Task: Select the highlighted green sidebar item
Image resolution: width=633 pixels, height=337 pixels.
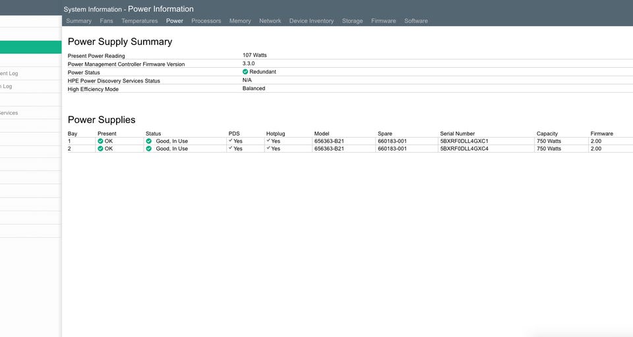Action: pos(31,47)
